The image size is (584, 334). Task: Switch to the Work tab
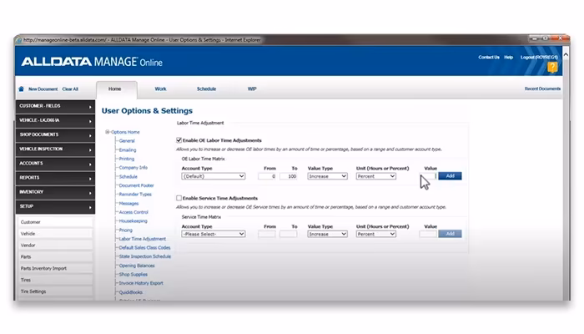pos(160,89)
